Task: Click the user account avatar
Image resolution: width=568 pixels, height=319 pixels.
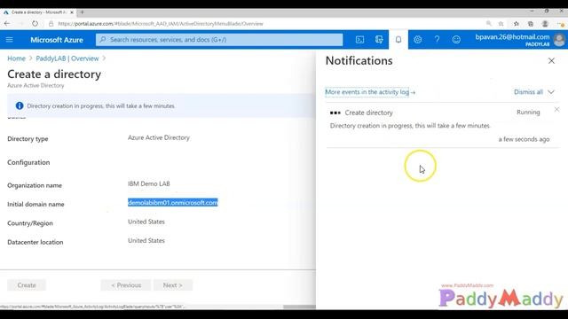Action: tap(559, 40)
